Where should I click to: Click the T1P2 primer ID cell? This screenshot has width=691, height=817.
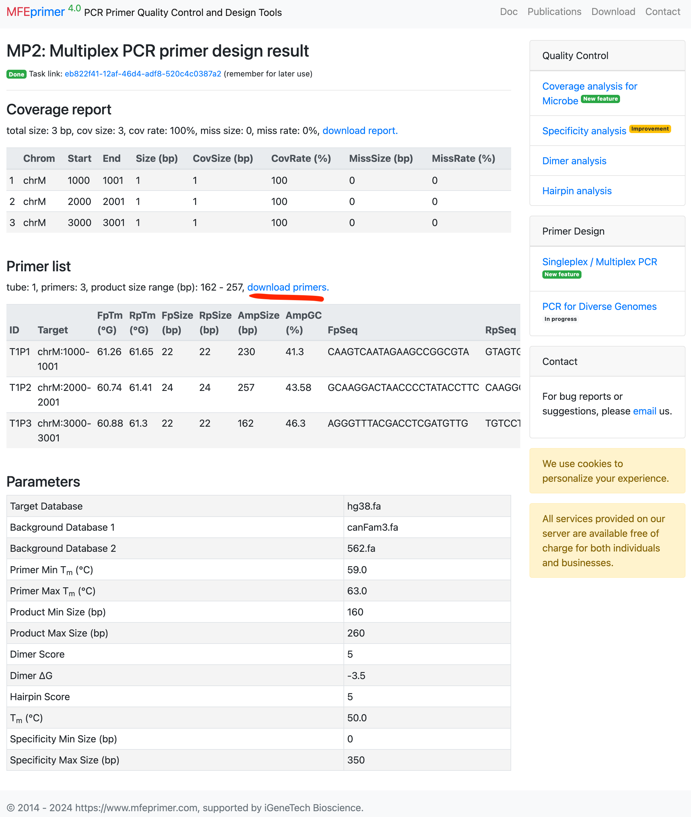[x=20, y=387]
